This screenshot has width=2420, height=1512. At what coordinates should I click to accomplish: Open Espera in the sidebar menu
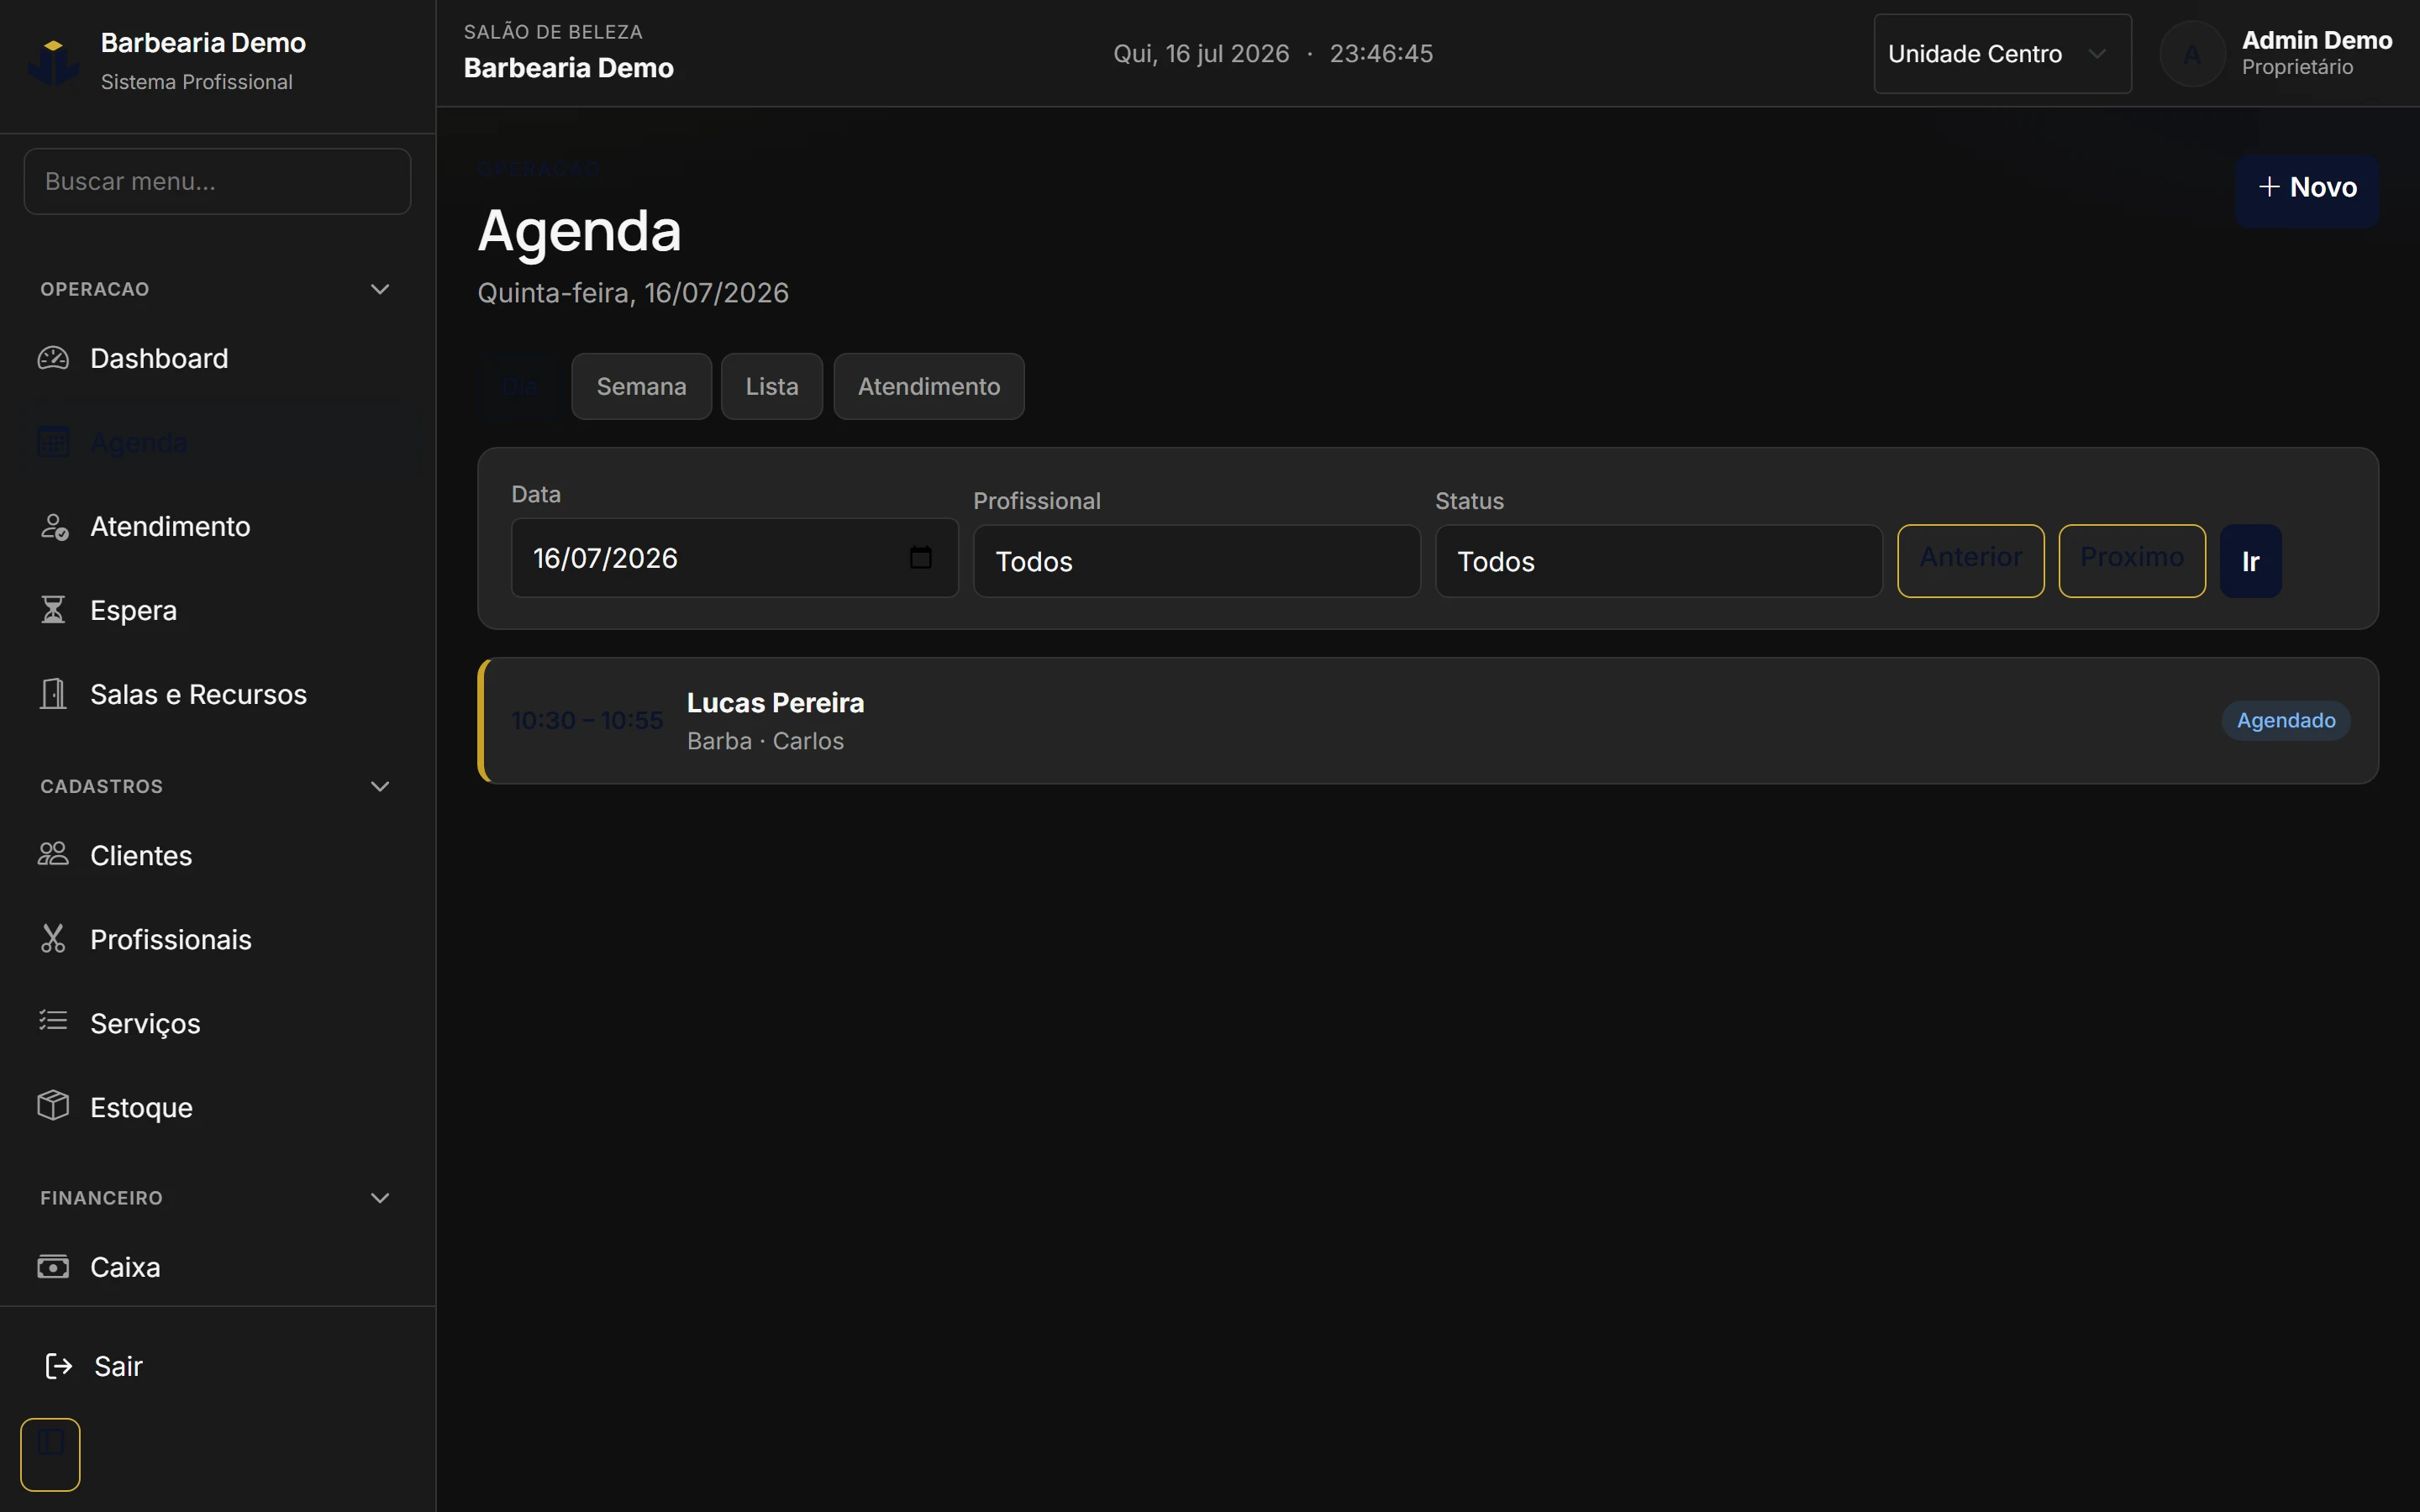pos(218,610)
